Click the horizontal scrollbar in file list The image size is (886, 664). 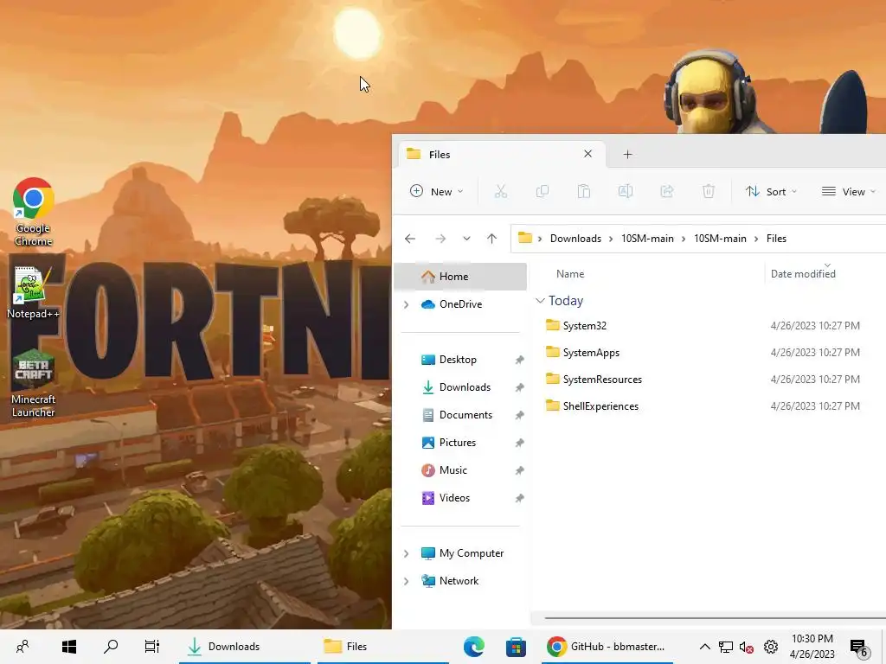click(x=715, y=618)
